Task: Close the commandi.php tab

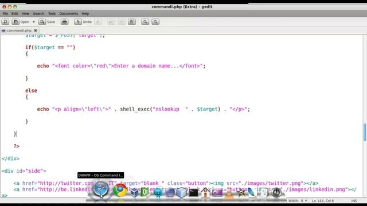Action: pyautogui.click(x=36, y=30)
